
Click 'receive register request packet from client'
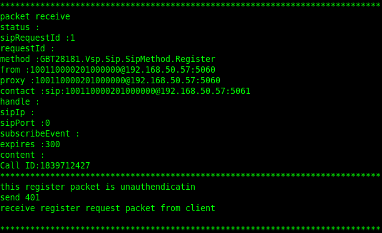(108, 209)
